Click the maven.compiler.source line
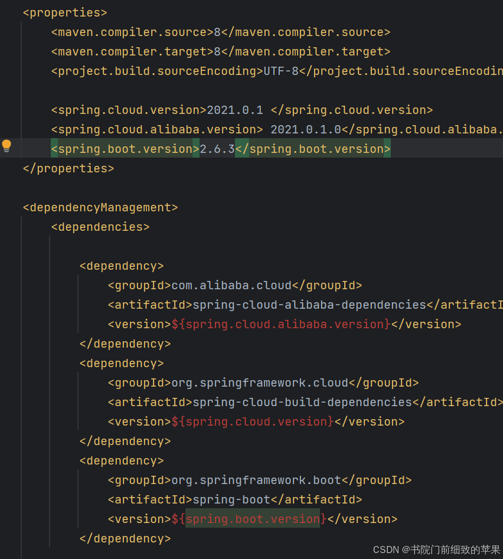 point(221,32)
